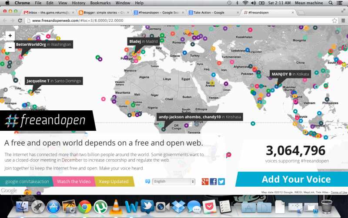Viewport: 348px width, 218px height.
Task: Share on Google+ icon
Action: coord(205,181)
